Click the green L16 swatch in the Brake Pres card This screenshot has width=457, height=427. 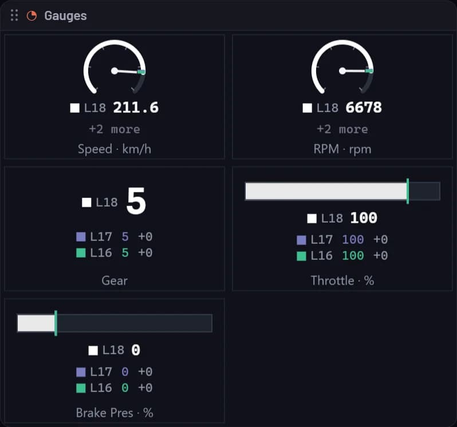(81, 388)
